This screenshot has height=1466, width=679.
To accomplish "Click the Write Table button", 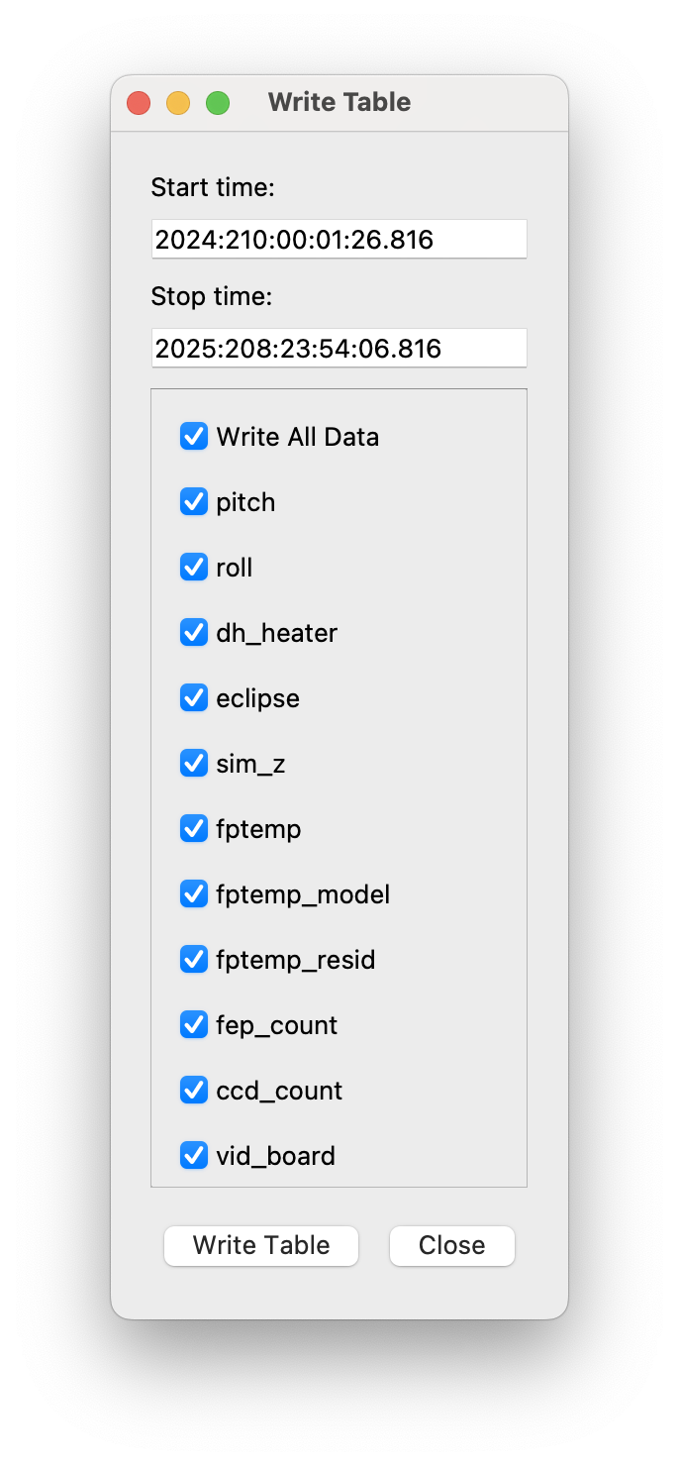I will click(x=261, y=1245).
